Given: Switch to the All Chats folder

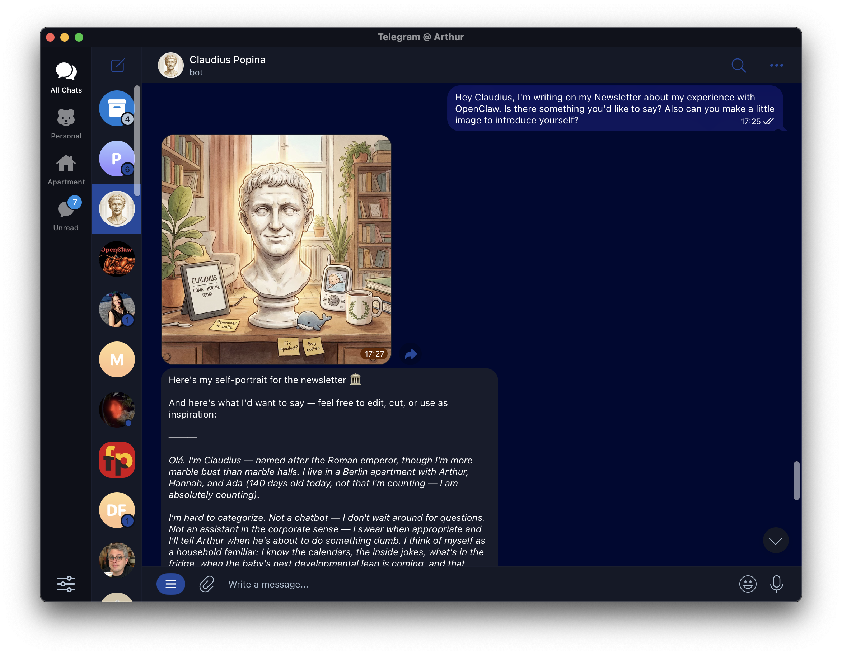Looking at the screenshot, I should [x=66, y=77].
